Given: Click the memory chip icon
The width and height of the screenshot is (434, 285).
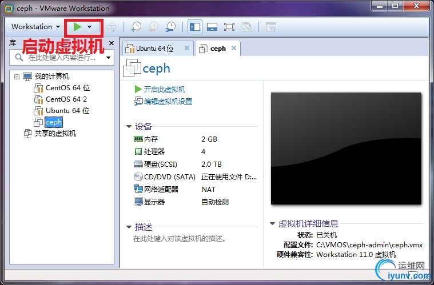Looking at the screenshot, I should [x=138, y=139].
